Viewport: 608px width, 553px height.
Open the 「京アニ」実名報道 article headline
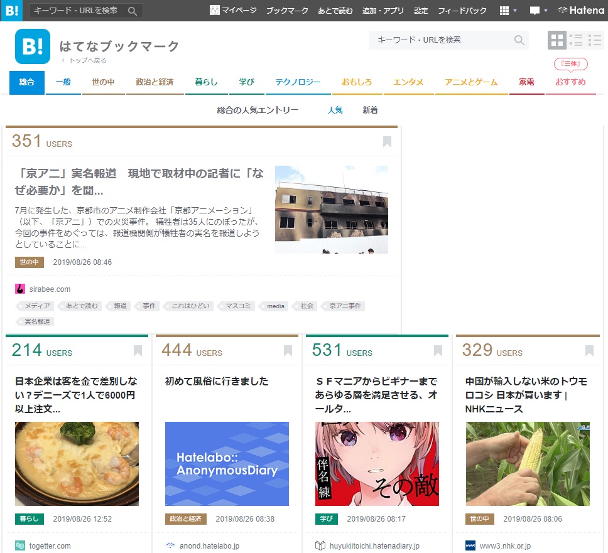click(139, 181)
